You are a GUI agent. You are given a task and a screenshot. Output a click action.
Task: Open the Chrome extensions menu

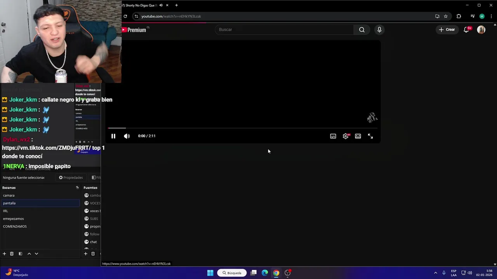pyautogui.click(x=459, y=16)
